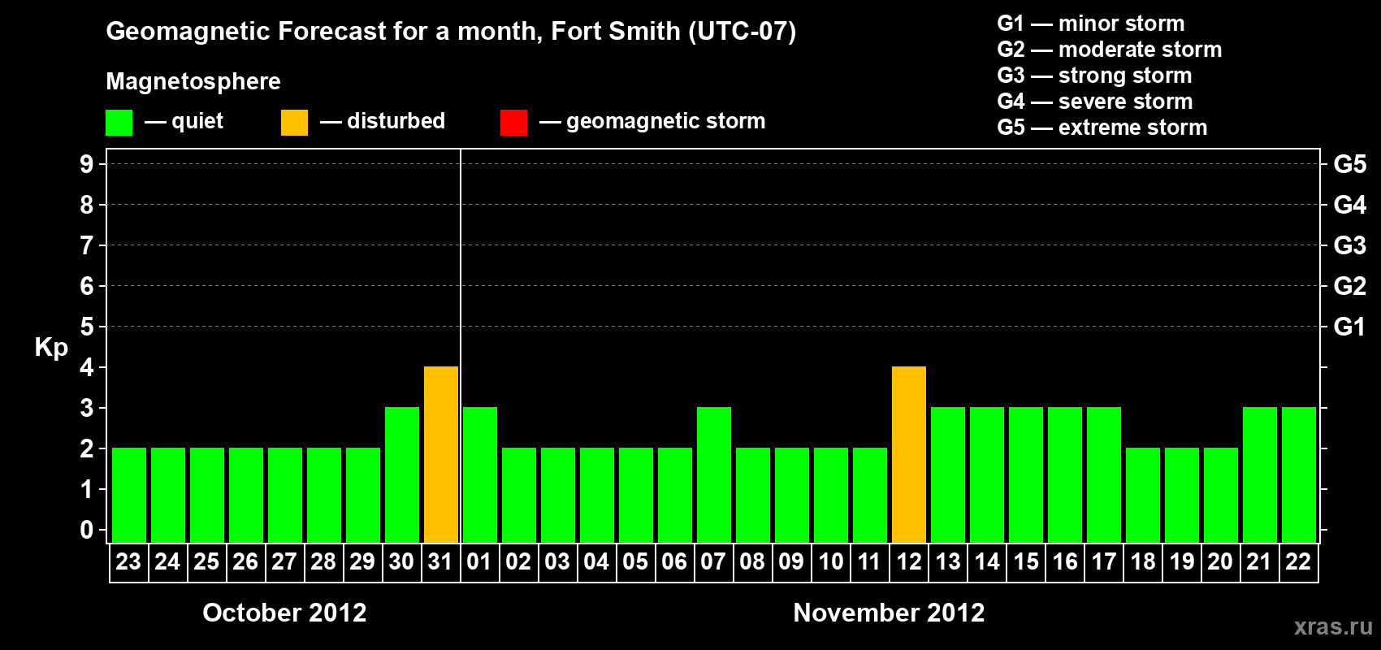Select the green bar for October 30
Image resolution: width=1381 pixels, height=650 pixels.
(x=402, y=475)
